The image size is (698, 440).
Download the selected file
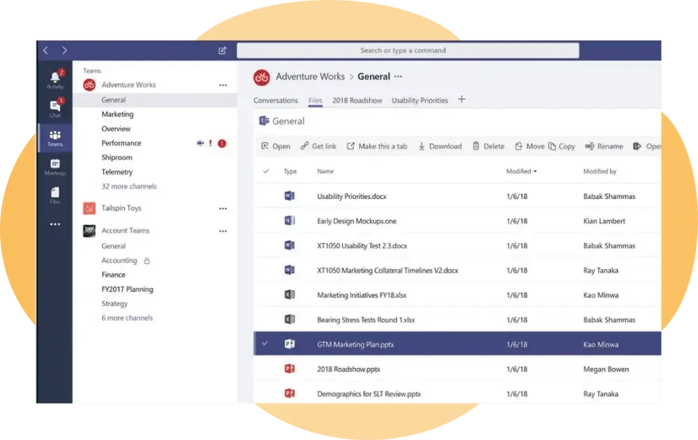tap(439, 146)
